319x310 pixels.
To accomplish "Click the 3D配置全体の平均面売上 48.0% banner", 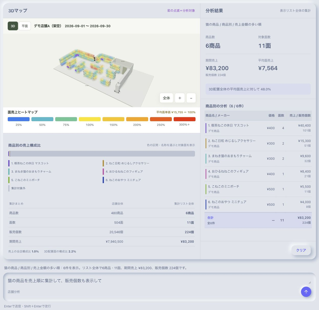I will (x=258, y=89).
